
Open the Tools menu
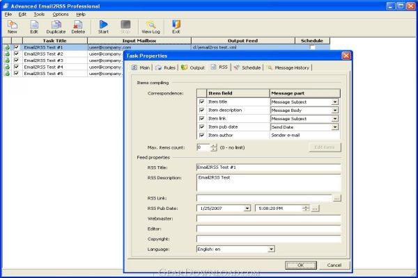(39, 15)
